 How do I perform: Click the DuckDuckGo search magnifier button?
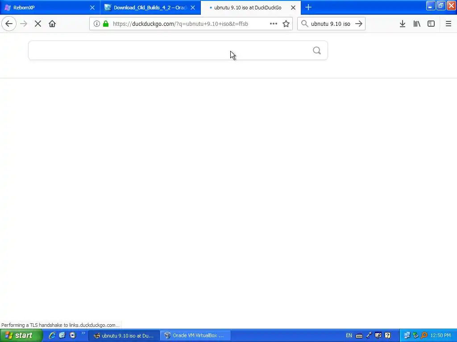coord(317,51)
